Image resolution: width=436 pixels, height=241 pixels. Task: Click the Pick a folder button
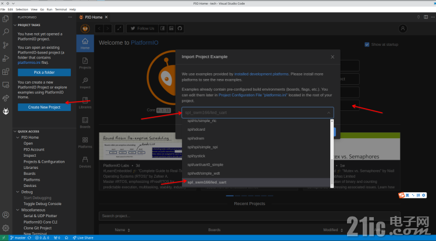[x=44, y=72]
